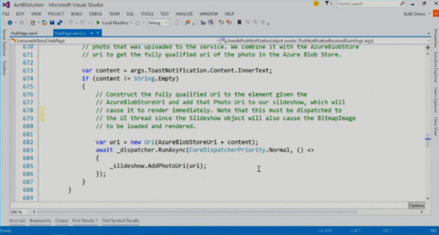Start debugging with the green play icon
Image resolution: width=439 pixels, height=235 pixels.
tap(98, 23)
